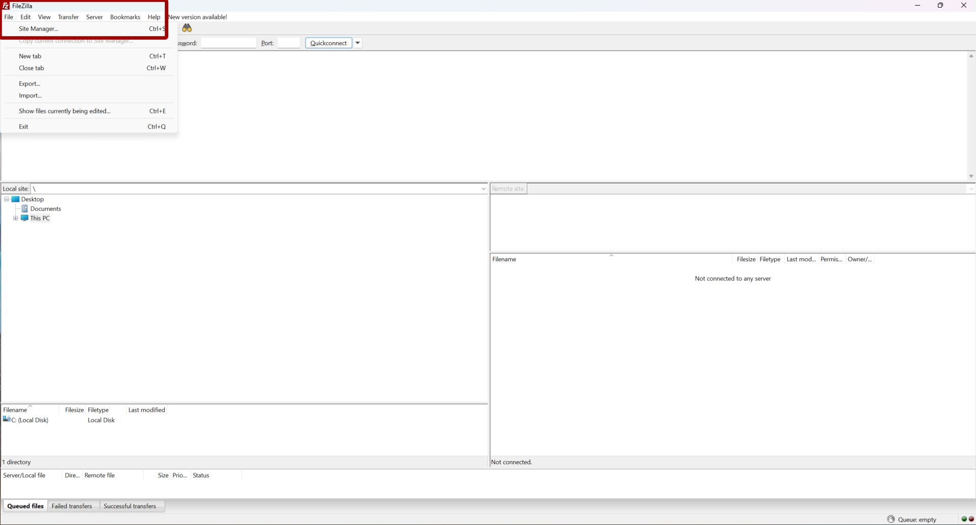Screen dimensions: 976x525
Task: Click the FileZilla logo in title bar
Action: 6,6
